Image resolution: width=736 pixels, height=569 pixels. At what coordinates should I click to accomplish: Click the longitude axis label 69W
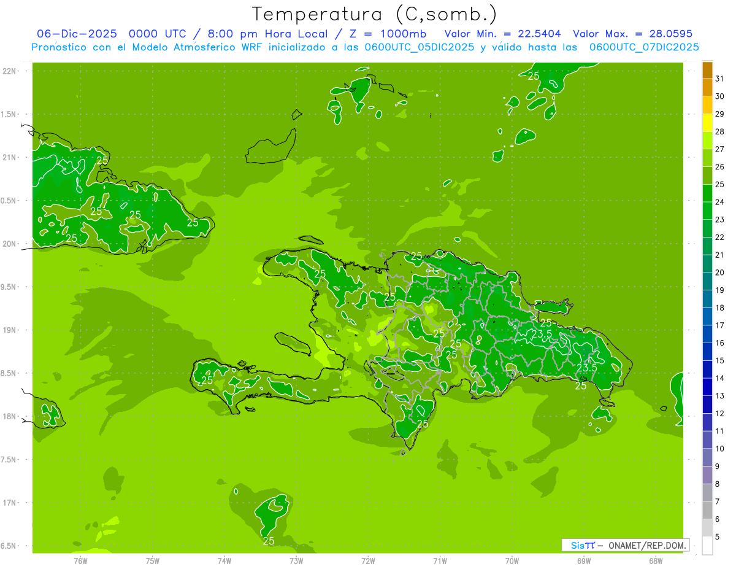click(x=584, y=560)
